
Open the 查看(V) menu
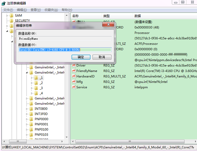(x=36, y=10)
